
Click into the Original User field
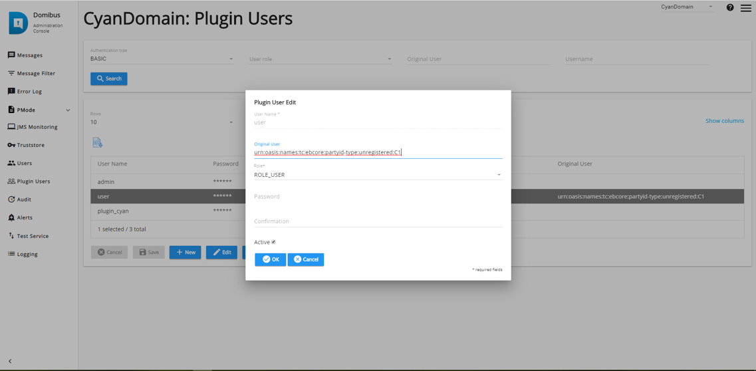point(378,152)
